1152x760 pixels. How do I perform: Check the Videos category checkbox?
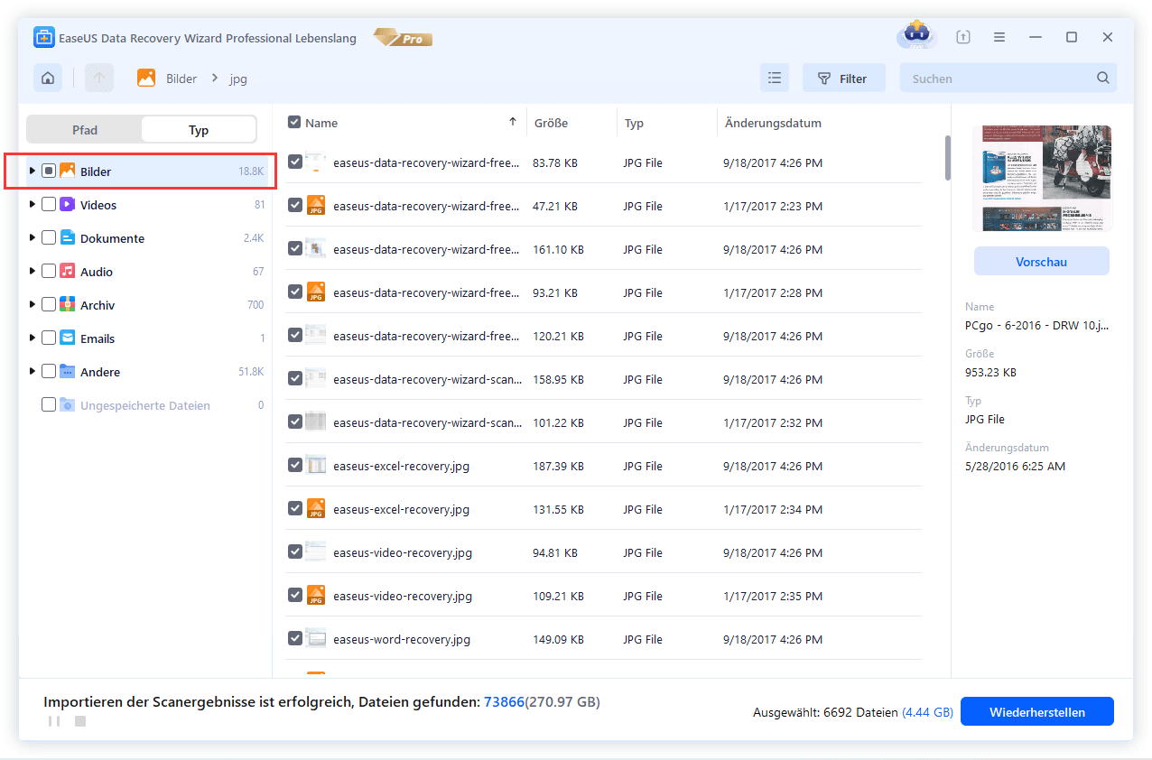(49, 205)
